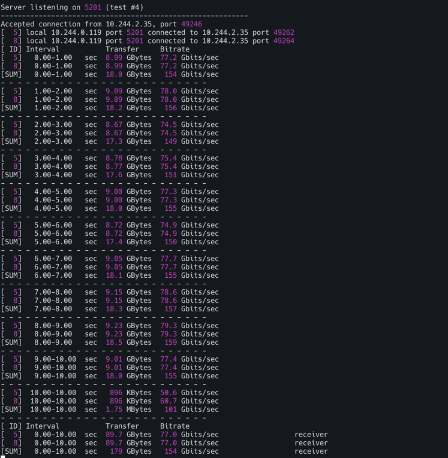Click the bottom summary Bitrate column header

(x=175, y=426)
